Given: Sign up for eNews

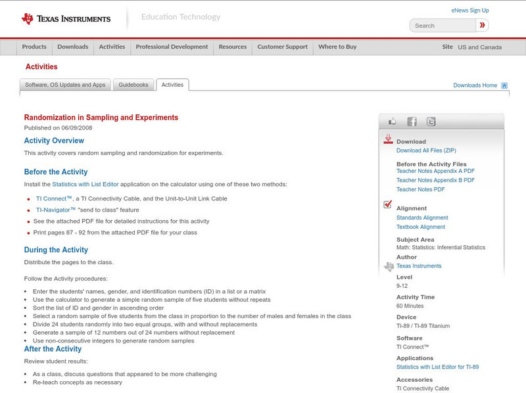Looking at the screenshot, I should click(470, 10).
